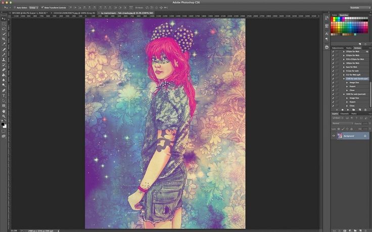Select the Pen tool
Viewport: 372px width, 232px height.
4,90
